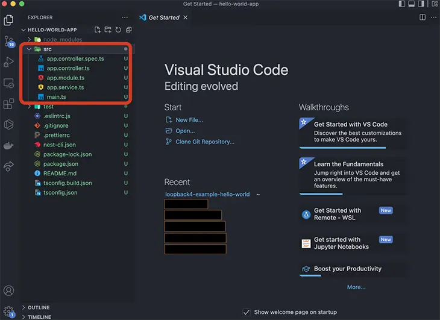Image resolution: width=440 pixels, height=320 pixels.
Task: Open the Live Share arrow icon
Action: click(x=8, y=166)
